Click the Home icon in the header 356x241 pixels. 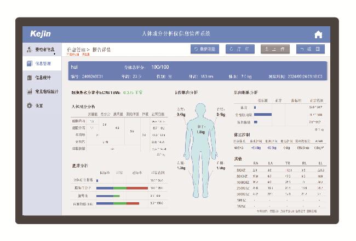click(318, 34)
